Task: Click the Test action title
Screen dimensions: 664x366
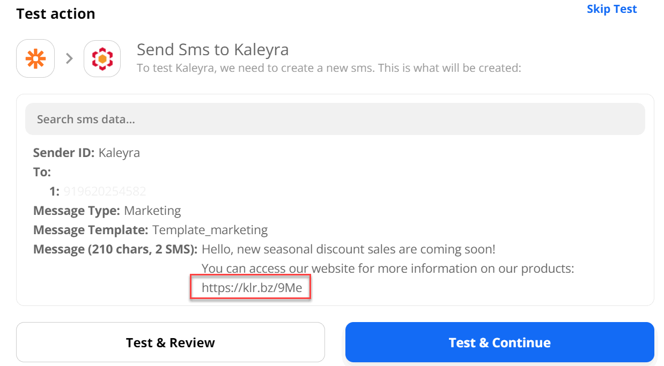Action: pos(56,14)
